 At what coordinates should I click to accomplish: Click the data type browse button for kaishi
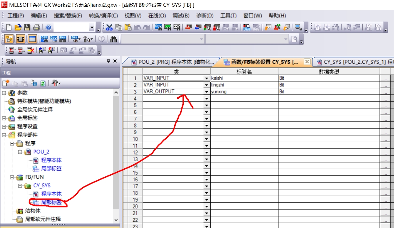(385, 78)
